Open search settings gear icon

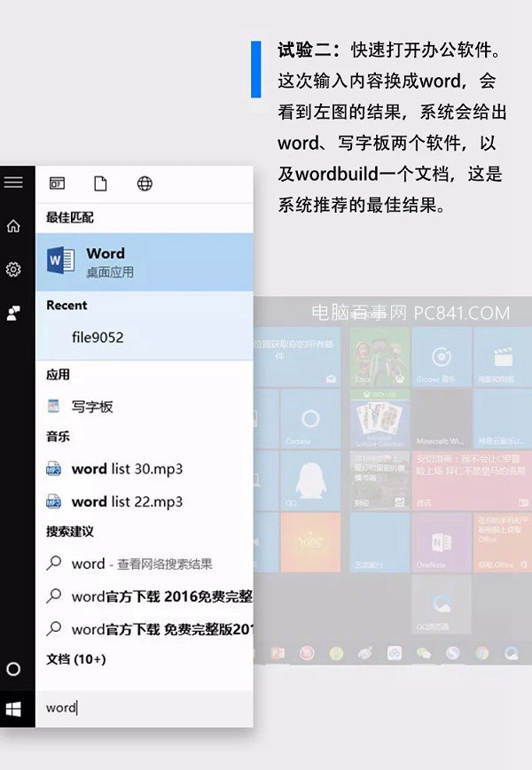[x=13, y=269]
